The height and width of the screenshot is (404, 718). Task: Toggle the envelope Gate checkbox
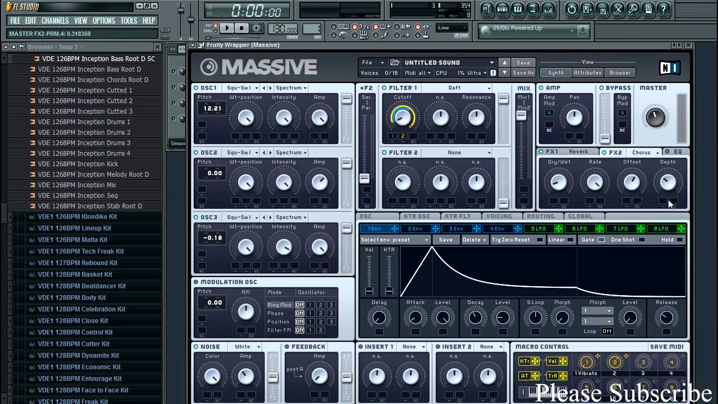coord(601,240)
